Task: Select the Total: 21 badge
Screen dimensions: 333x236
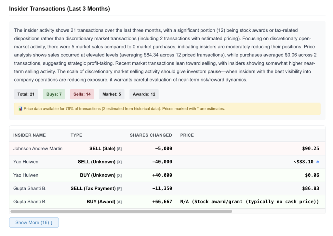Action: (26, 94)
